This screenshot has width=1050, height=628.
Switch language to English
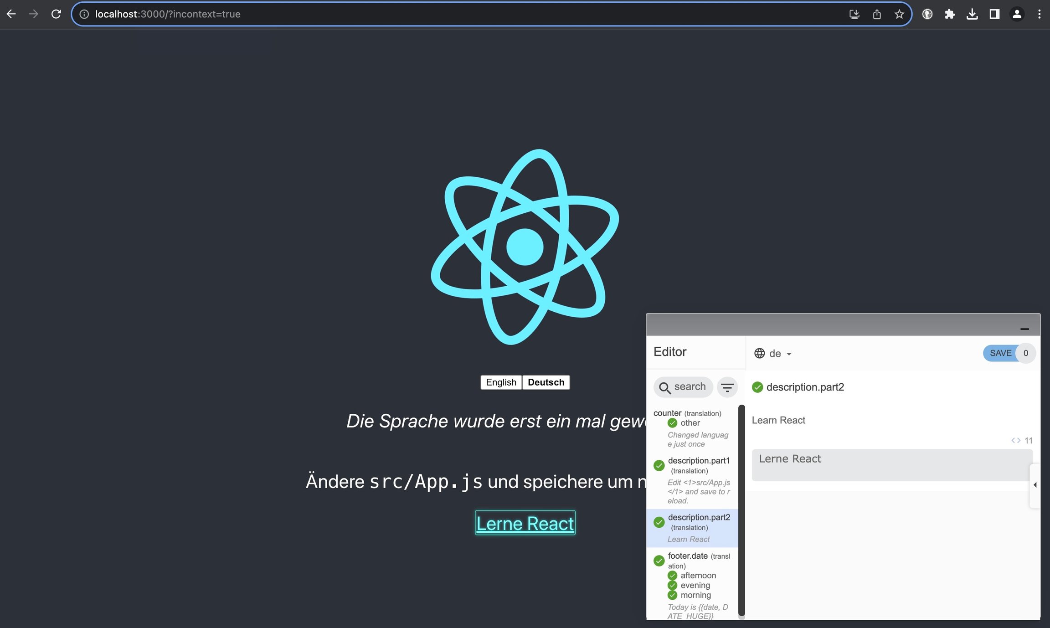pyautogui.click(x=501, y=382)
